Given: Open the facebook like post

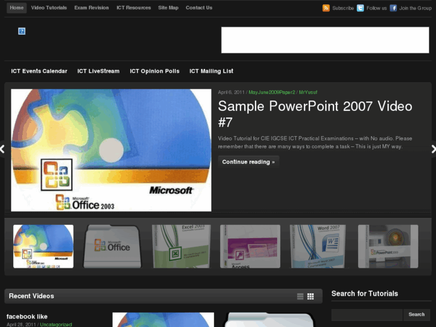Looking at the screenshot, I should coord(27,317).
